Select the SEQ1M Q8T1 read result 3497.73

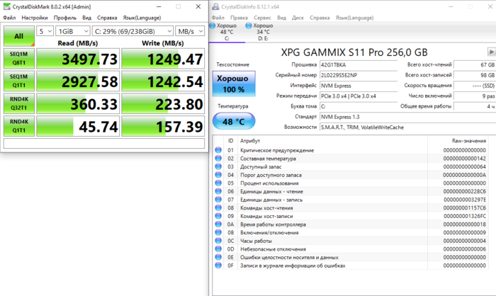click(x=78, y=59)
